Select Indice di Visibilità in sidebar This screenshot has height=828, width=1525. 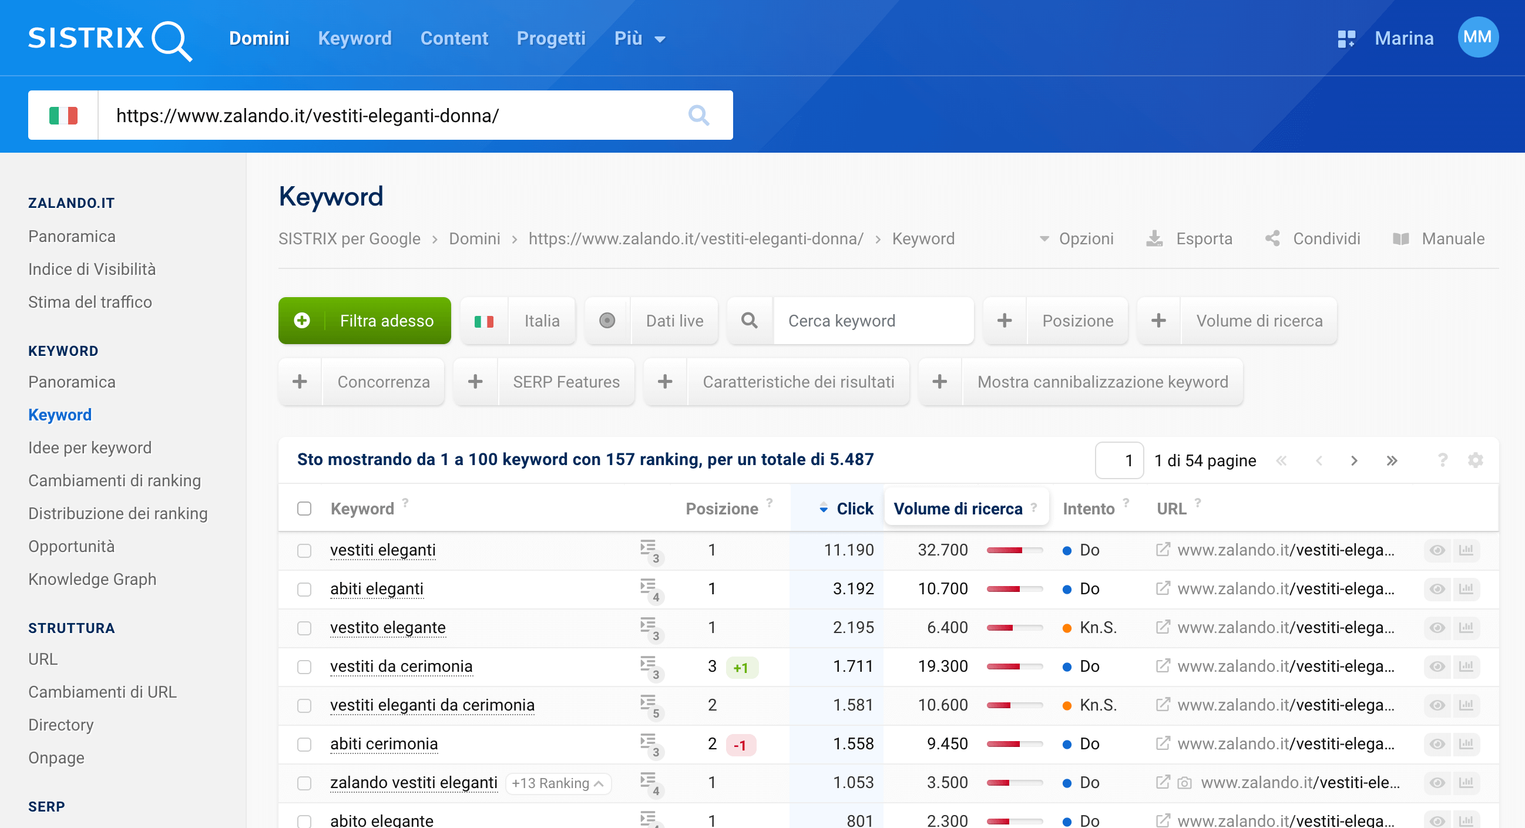(92, 270)
